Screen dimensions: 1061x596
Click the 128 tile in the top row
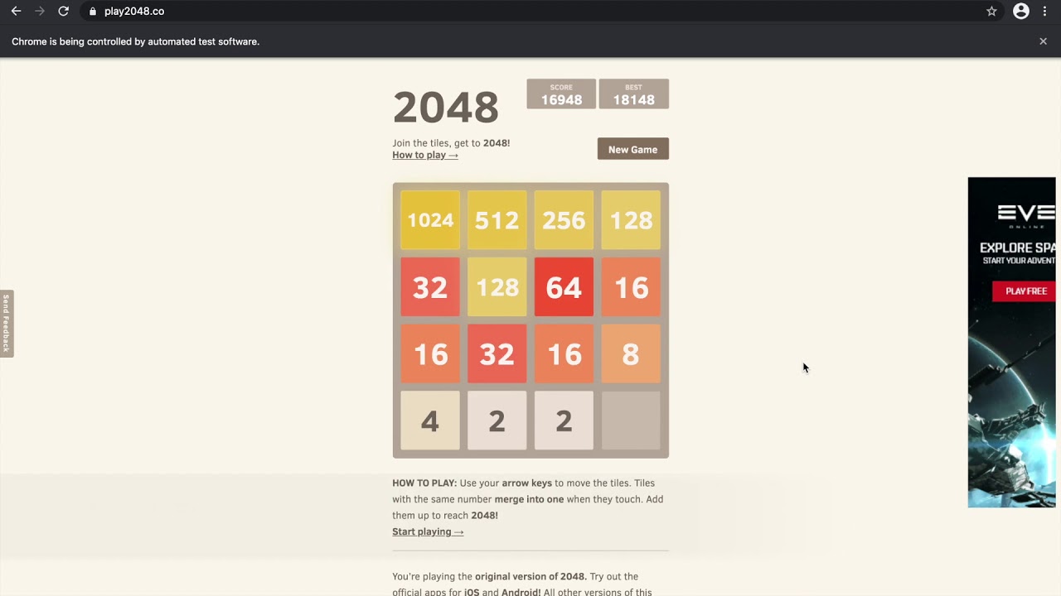631,220
